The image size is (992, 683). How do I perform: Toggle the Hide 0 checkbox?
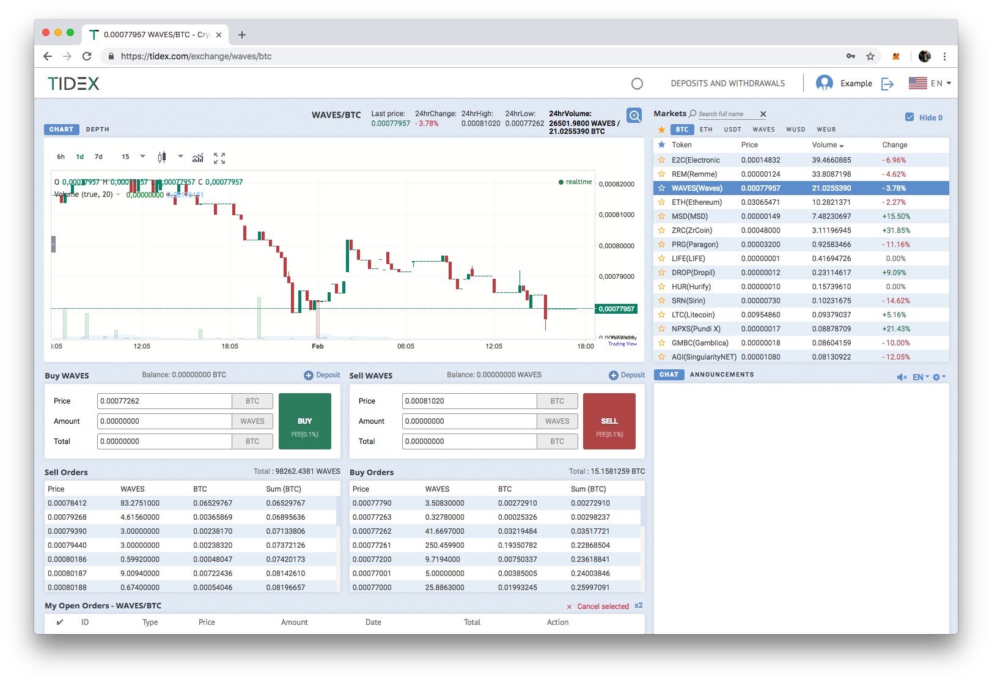pos(909,117)
